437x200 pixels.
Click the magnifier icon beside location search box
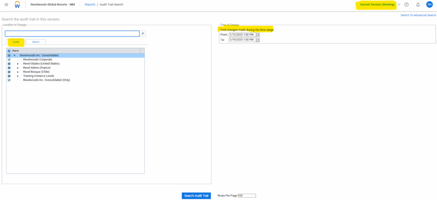pyautogui.click(x=143, y=34)
